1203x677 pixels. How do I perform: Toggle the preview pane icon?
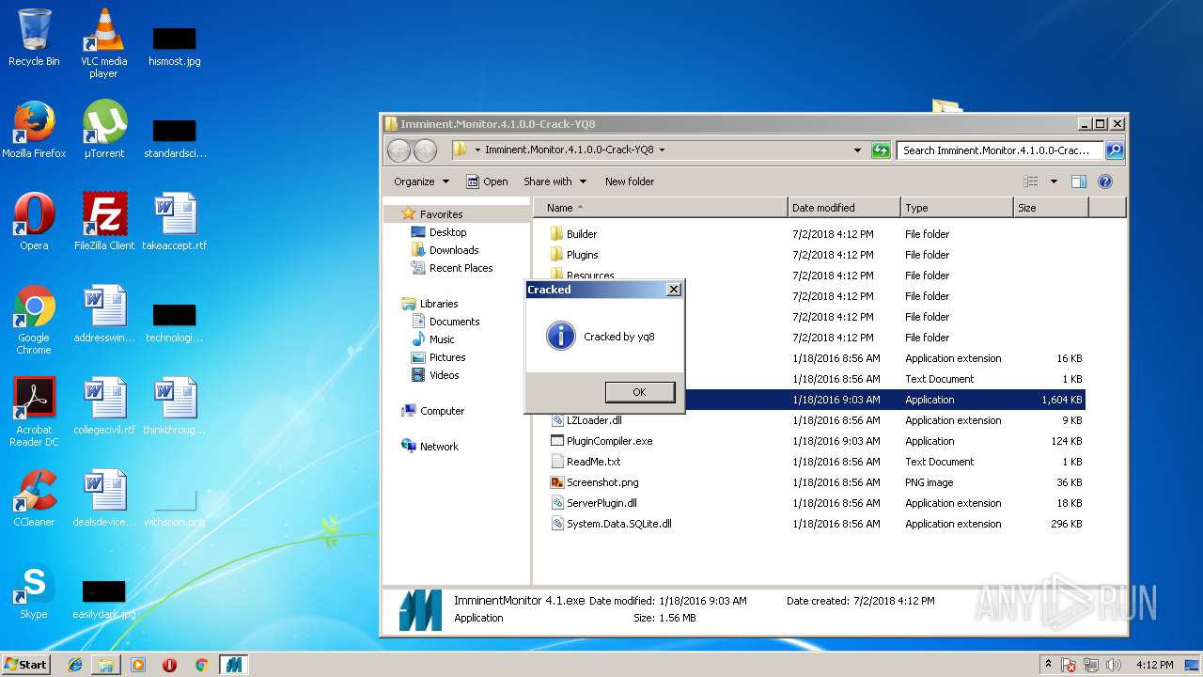[1079, 181]
